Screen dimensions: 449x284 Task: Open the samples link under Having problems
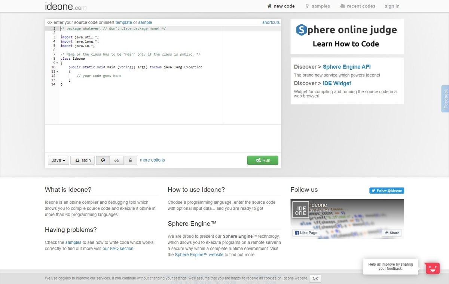[x=73, y=243]
